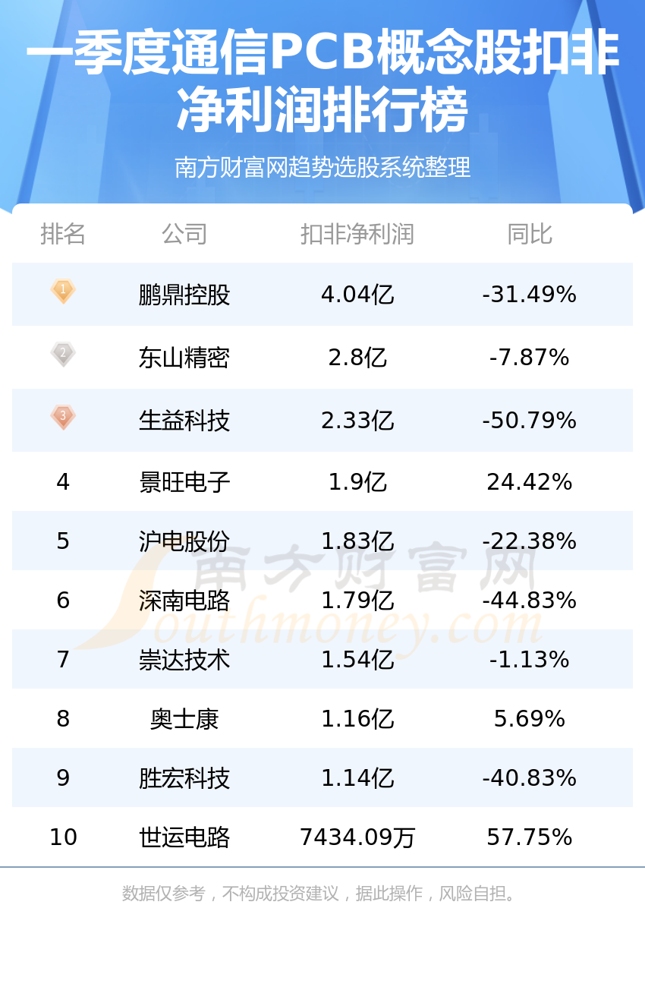Click company name 东山精密
This screenshot has width=645, height=987.
(x=184, y=358)
